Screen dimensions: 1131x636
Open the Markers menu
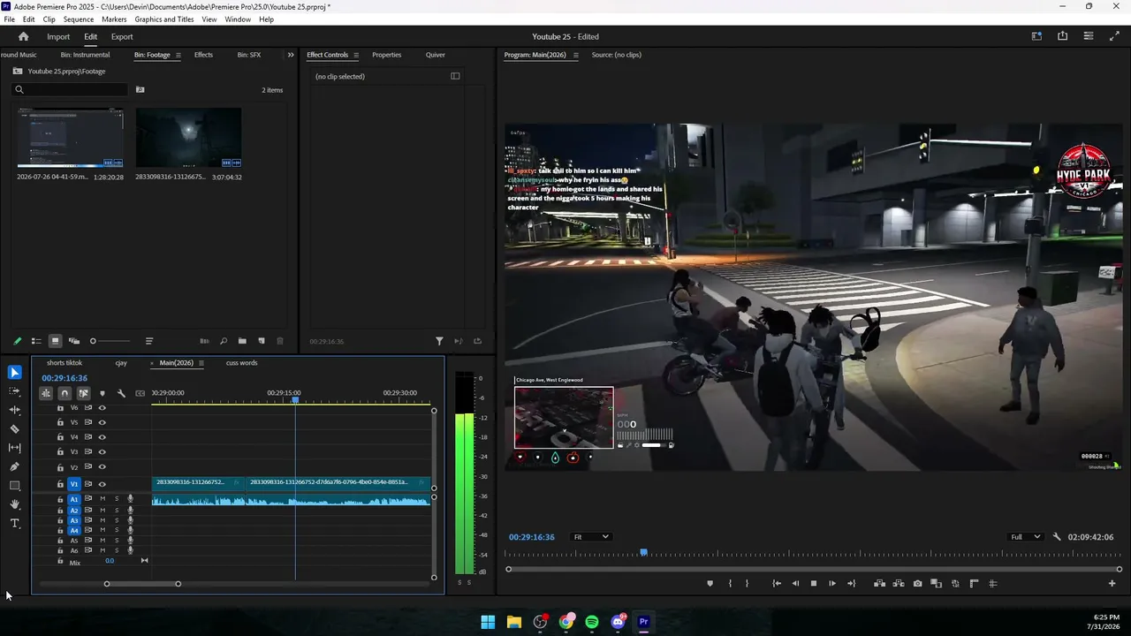click(114, 19)
